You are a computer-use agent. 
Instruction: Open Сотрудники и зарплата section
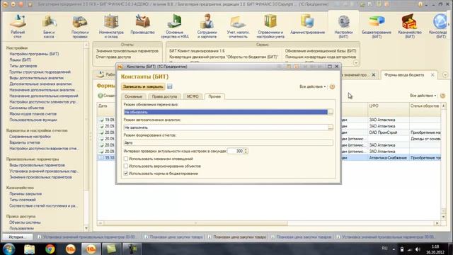[x=207, y=27]
